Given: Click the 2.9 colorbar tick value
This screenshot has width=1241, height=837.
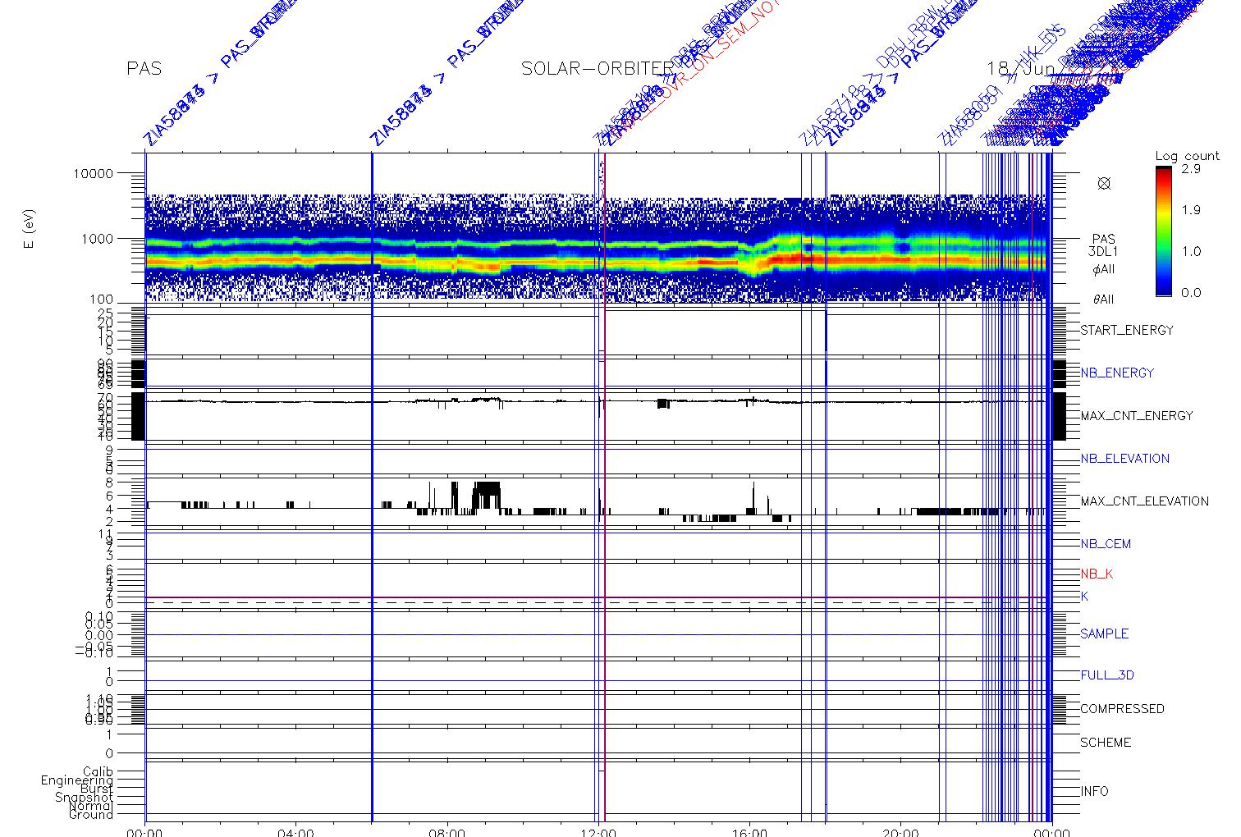Looking at the screenshot, I should 1191,168.
